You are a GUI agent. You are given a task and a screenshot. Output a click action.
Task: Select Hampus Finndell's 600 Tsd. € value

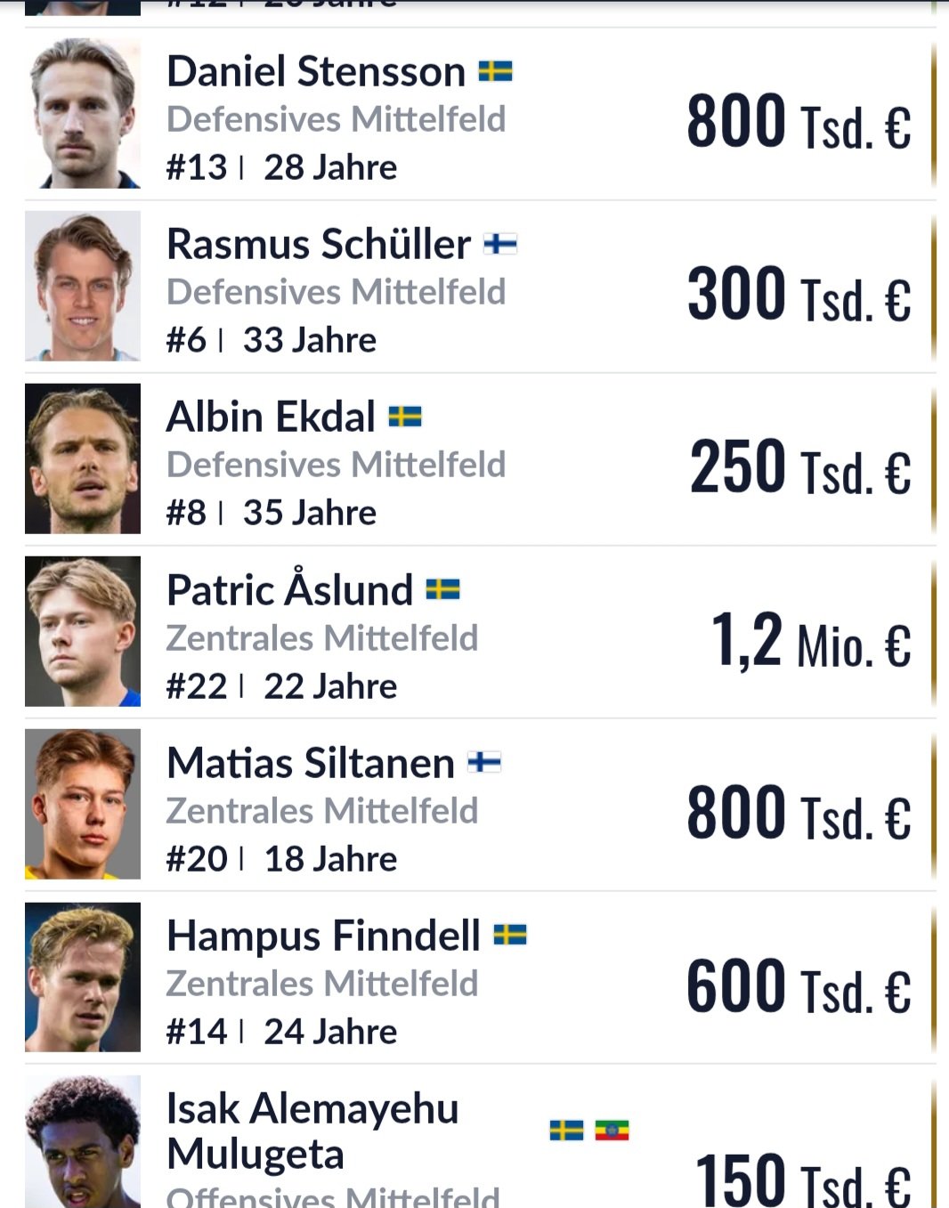tap(799, 986)
